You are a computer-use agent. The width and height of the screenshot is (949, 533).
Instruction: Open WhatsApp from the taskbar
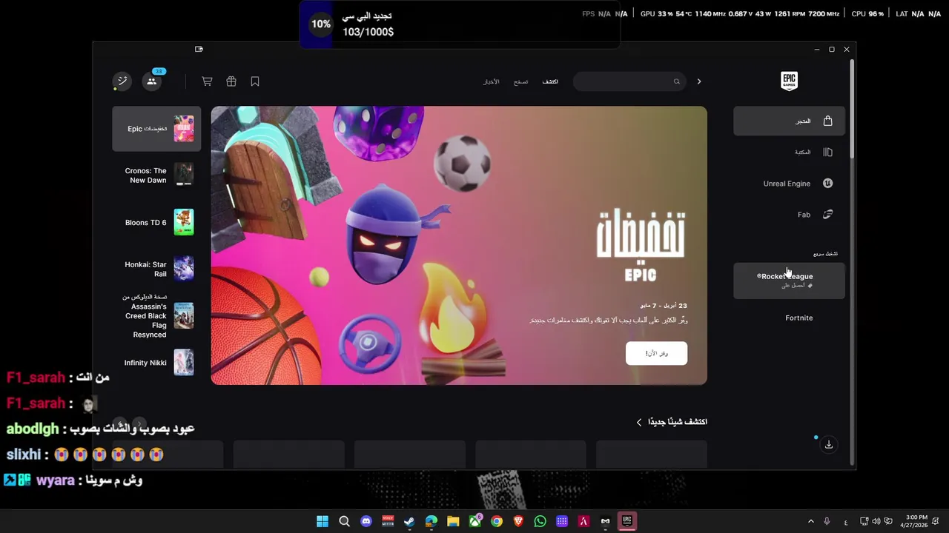point(540,521)
